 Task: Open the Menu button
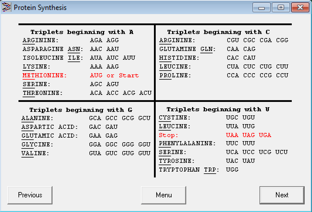pos(164,195)
